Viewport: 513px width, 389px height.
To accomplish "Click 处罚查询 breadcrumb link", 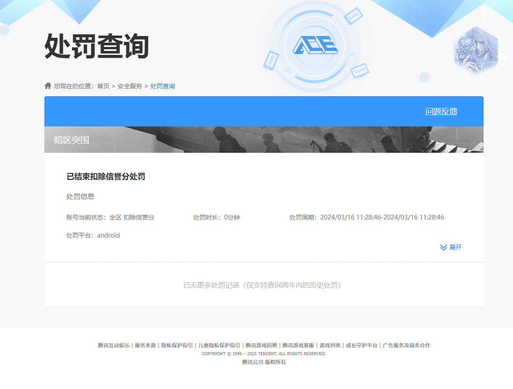I will pos(163,86).
